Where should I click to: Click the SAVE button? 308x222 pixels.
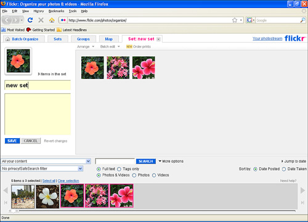[12, 141]
